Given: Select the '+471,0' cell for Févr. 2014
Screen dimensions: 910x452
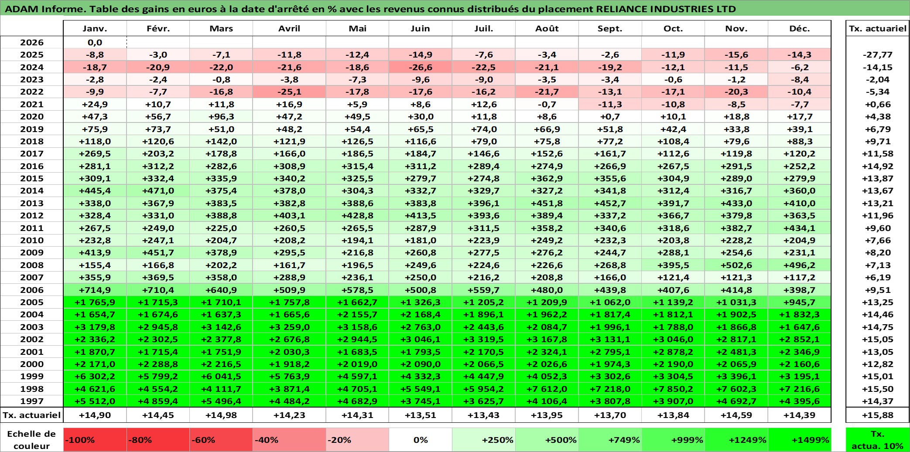Looking at the screenshot, I should (x=158, y=190).
